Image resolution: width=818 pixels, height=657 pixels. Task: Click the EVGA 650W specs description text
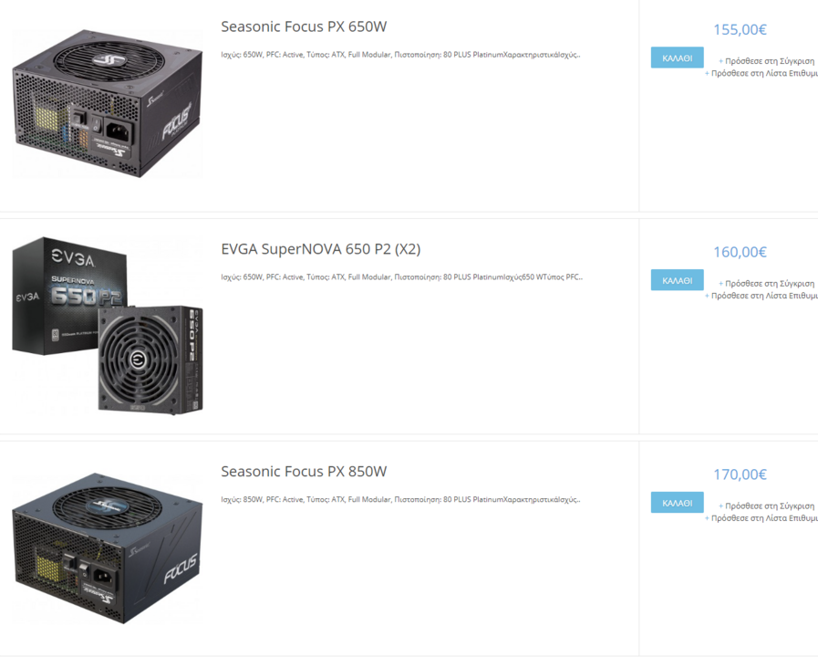[401, 277]
